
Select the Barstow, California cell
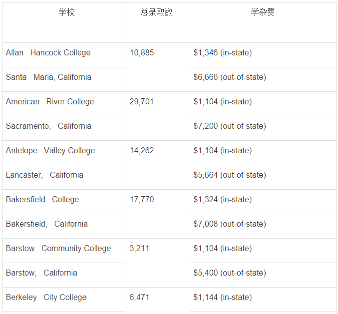pos(64,275)
